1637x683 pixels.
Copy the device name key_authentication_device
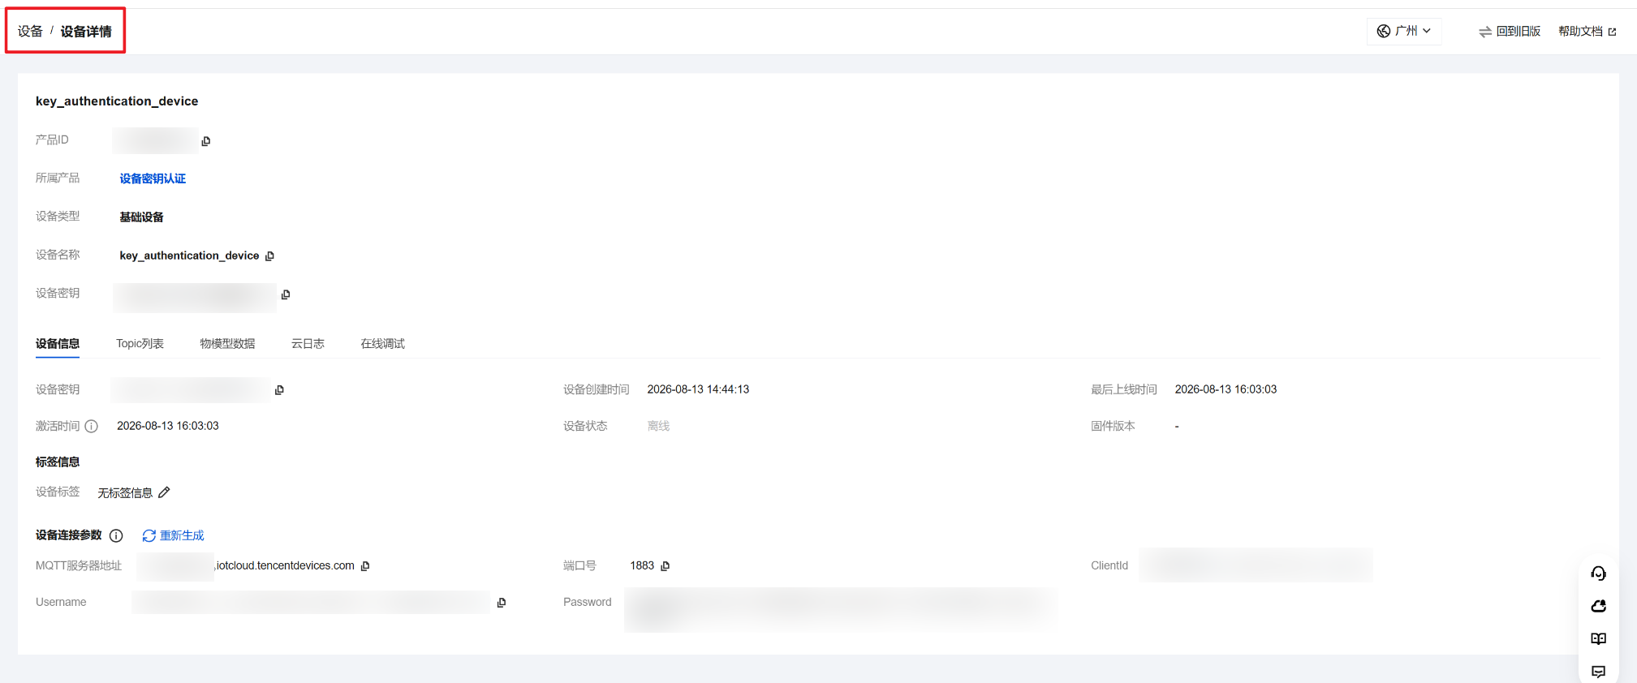click(270, 256)
